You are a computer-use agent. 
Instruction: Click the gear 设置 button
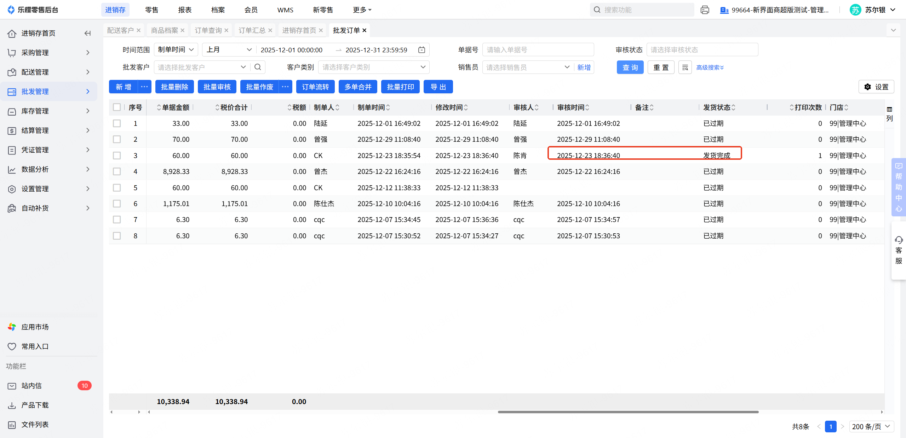(x=876, y=87)
